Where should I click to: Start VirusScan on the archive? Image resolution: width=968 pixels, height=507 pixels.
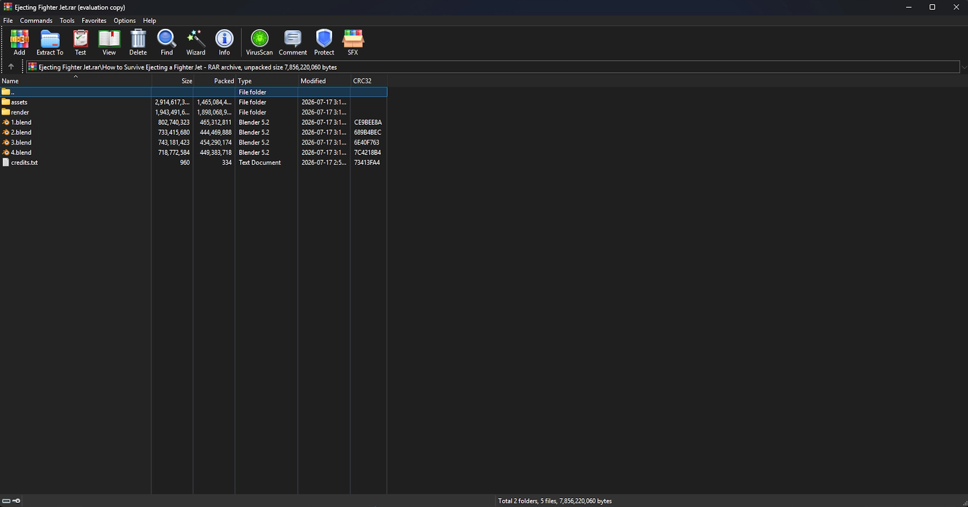(x=259, y=42)
